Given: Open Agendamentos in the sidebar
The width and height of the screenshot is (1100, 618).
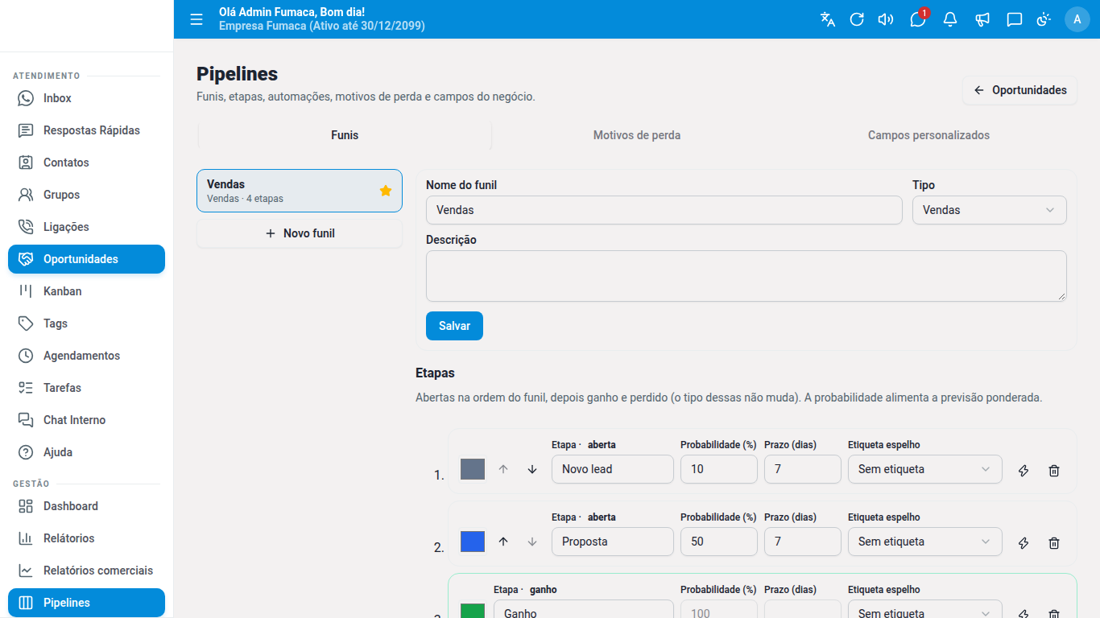Looking at the screenshot, I should coord(86,356).
